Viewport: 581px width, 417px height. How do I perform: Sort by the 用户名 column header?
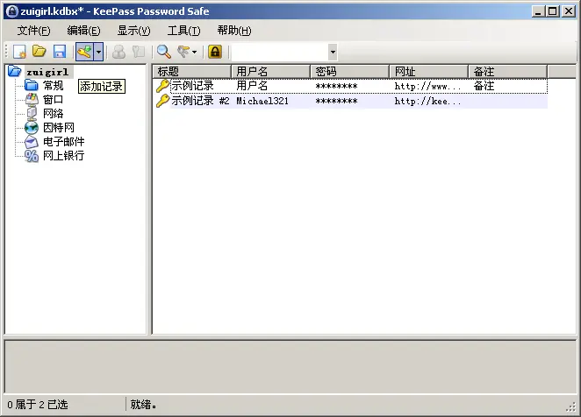point(271,72)
